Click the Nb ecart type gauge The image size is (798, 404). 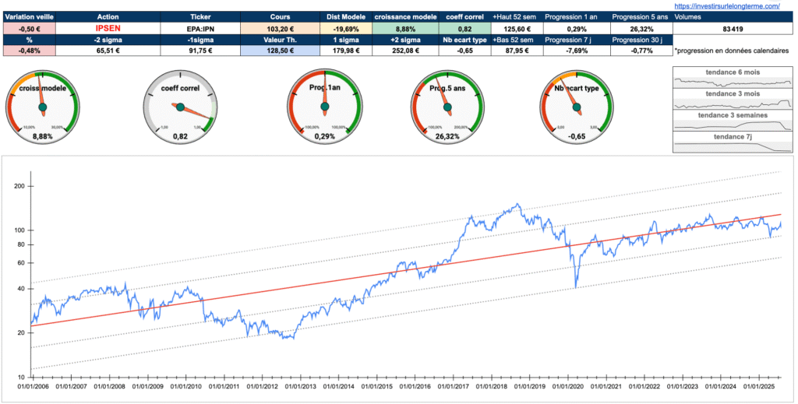pyautogui.click(x=576, y=107)
